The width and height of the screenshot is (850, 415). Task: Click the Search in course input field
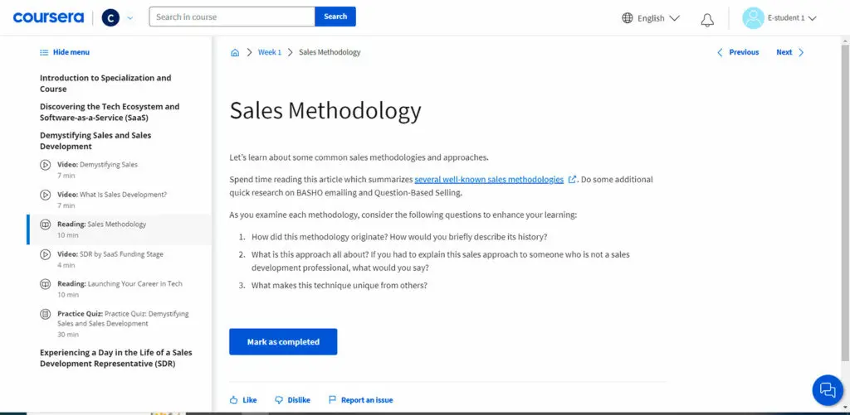(x=232, y=17)
